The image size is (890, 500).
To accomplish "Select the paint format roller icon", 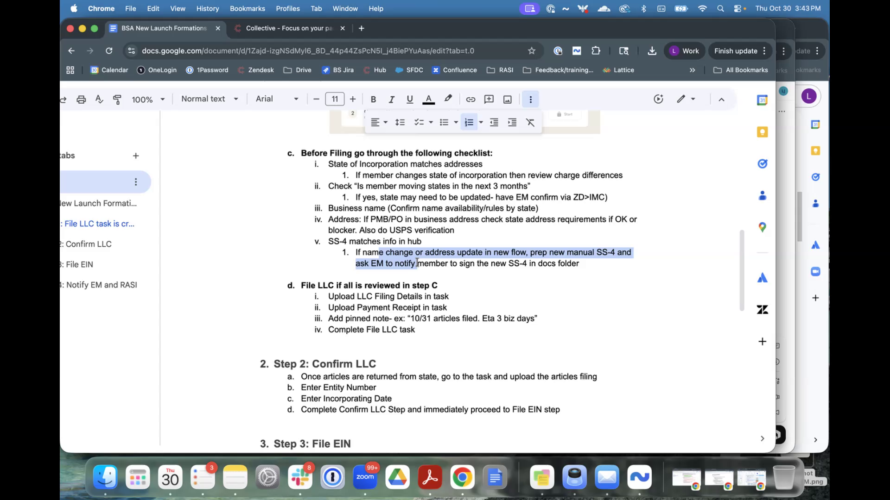I will tap(117, 99).
